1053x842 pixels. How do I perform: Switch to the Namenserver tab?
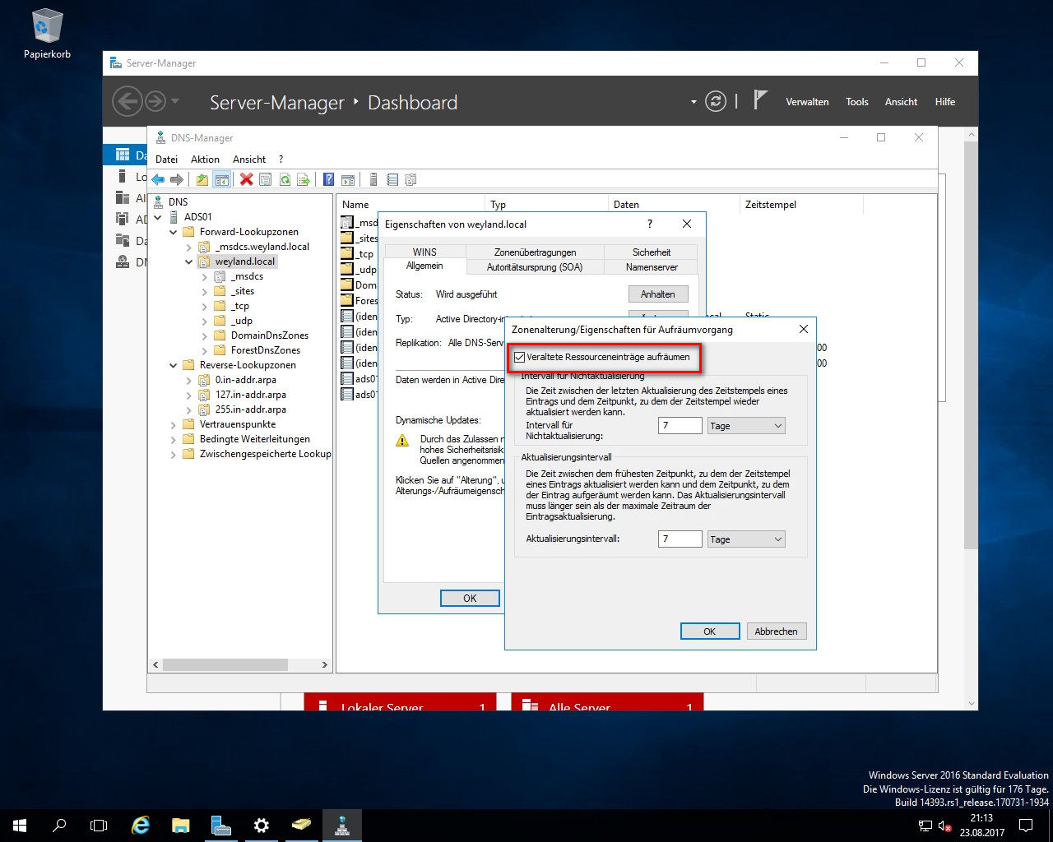point(651,266)
